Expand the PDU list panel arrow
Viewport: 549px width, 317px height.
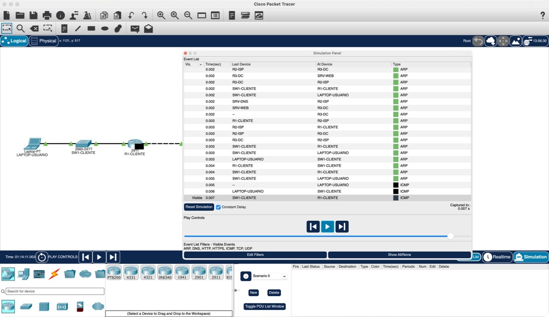coord(236,290)
